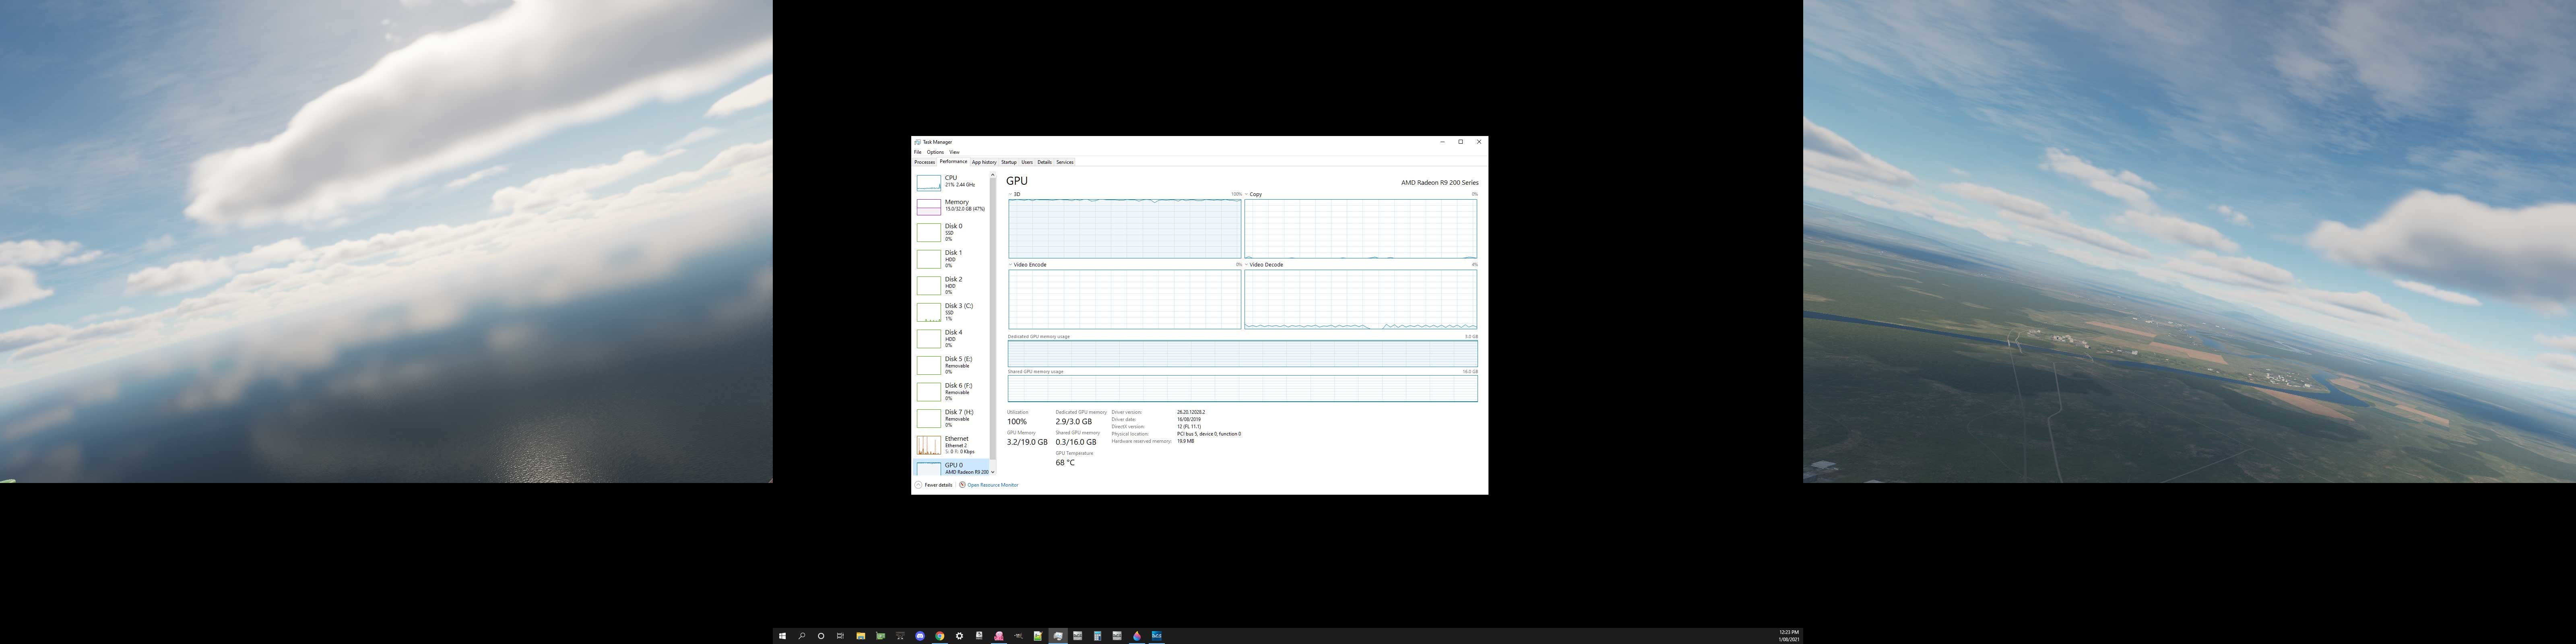Click the pink octopus taskbar icon

tap(998, 636)
